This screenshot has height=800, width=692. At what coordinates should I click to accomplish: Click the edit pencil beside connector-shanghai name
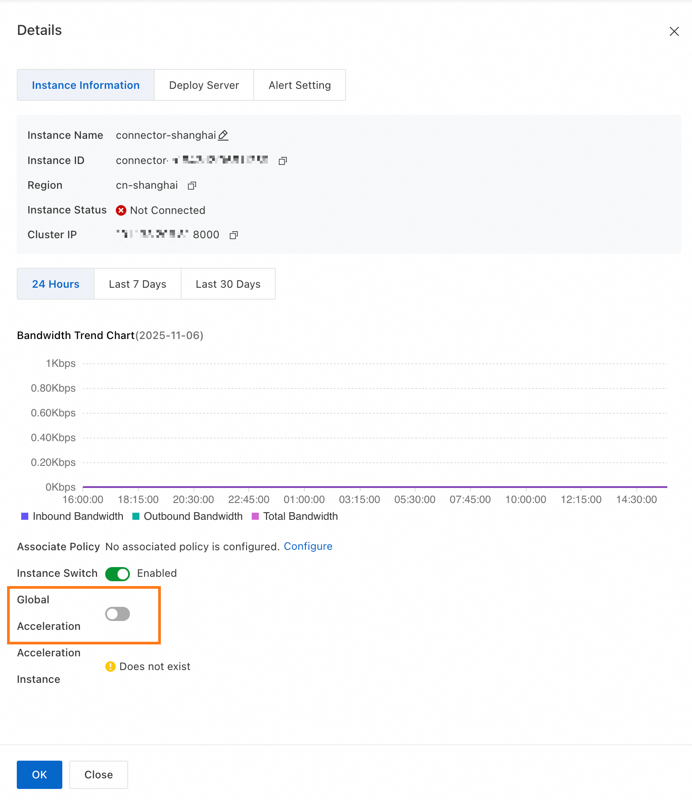pyautogui.click(x=223, y=135)
